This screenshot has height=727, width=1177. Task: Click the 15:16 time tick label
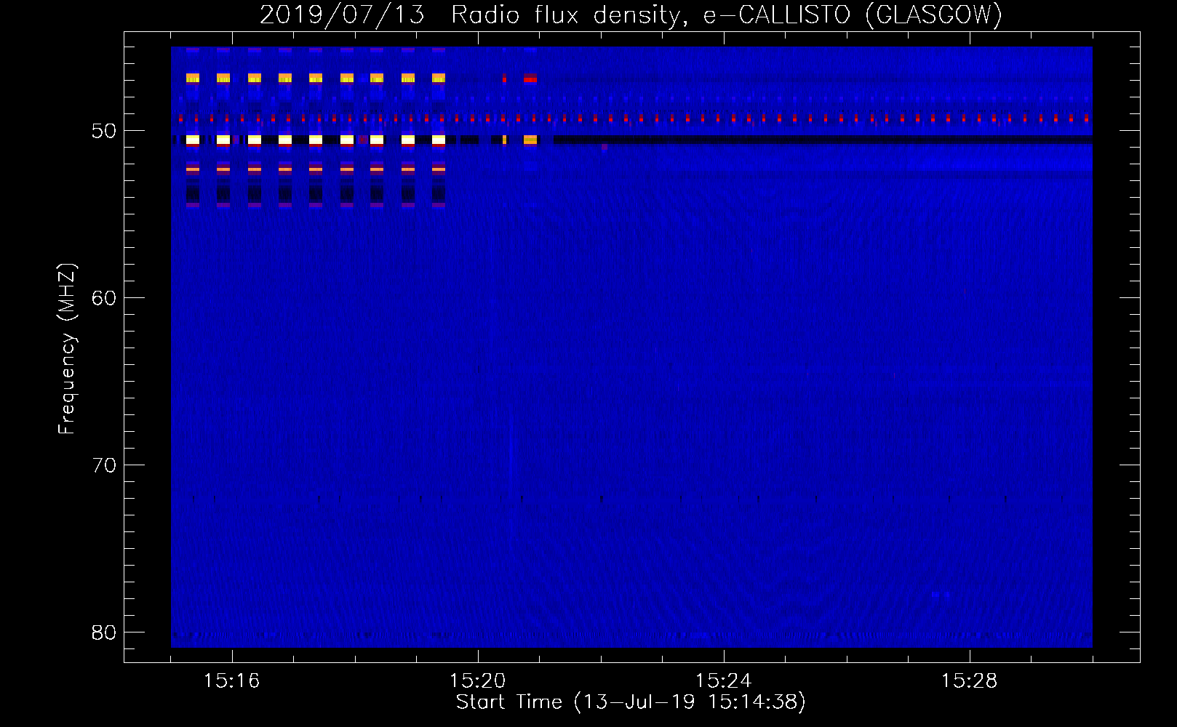tap(231, 681)
